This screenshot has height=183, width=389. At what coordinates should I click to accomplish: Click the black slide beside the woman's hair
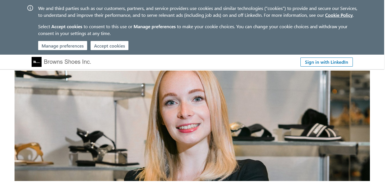[x=252, y=131]
